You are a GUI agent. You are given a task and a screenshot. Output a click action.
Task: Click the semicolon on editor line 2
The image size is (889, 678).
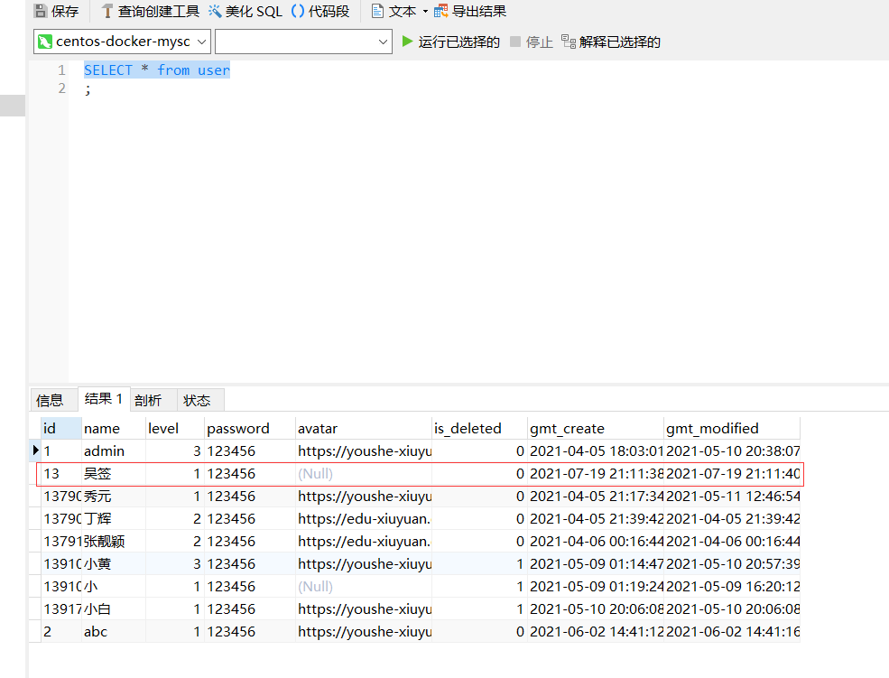88,89
